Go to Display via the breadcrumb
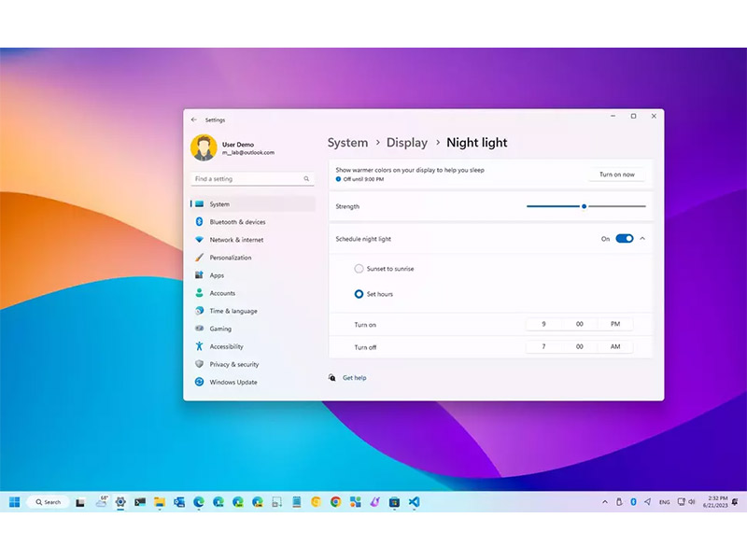Viewport: 747px width, 560px height. (407, 143)
